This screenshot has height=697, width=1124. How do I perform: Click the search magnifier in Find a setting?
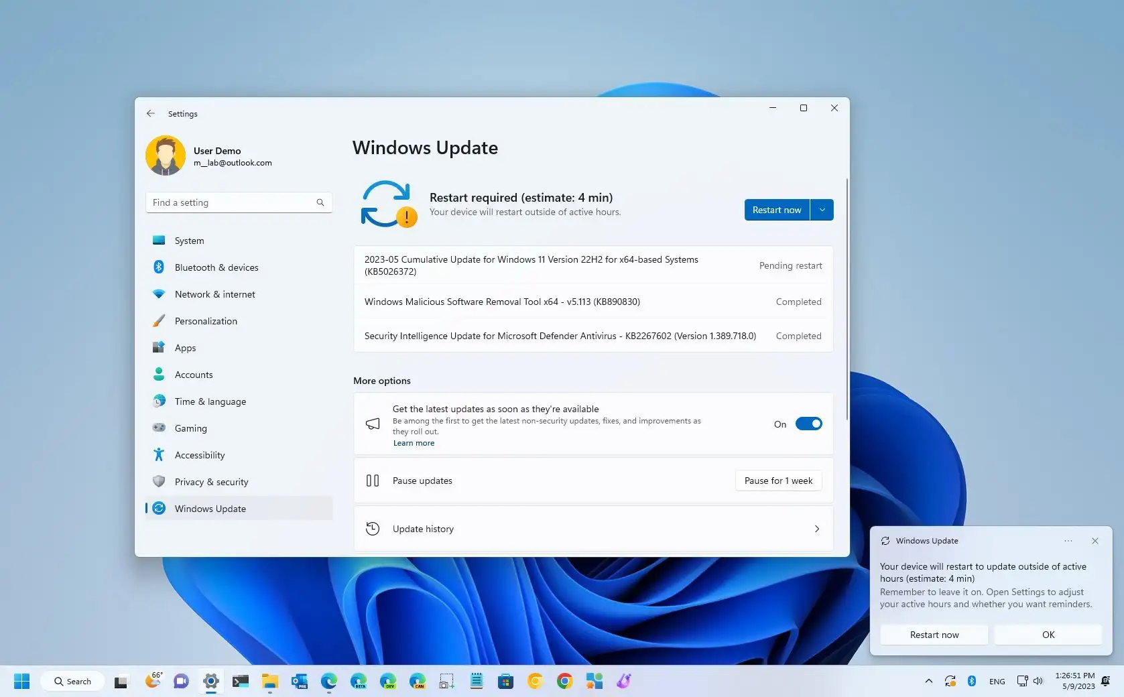tap(320, 202)
